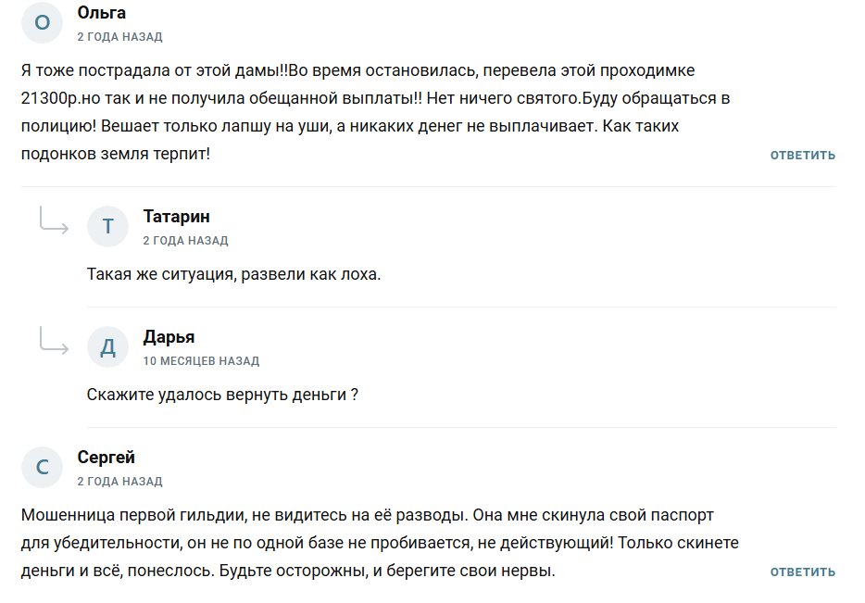Click the '10 месяцев назад' timestamp
Viewport: 865px width, 603px height.
(x=201, y=361)
